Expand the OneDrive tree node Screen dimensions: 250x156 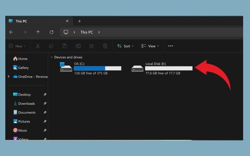click(8, 76)
